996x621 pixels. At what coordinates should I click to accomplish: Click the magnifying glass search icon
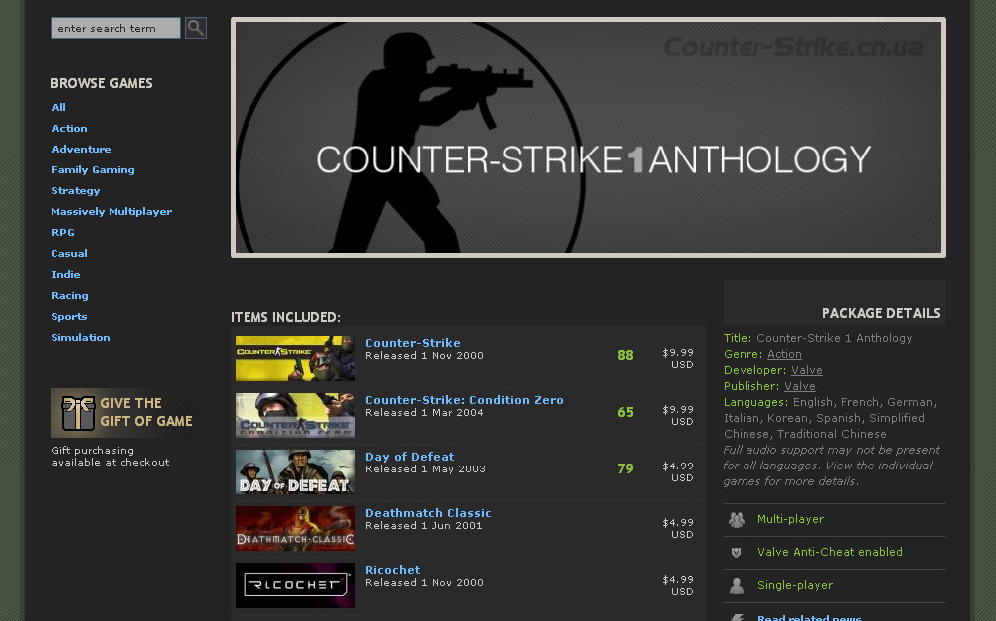[195, 28]
